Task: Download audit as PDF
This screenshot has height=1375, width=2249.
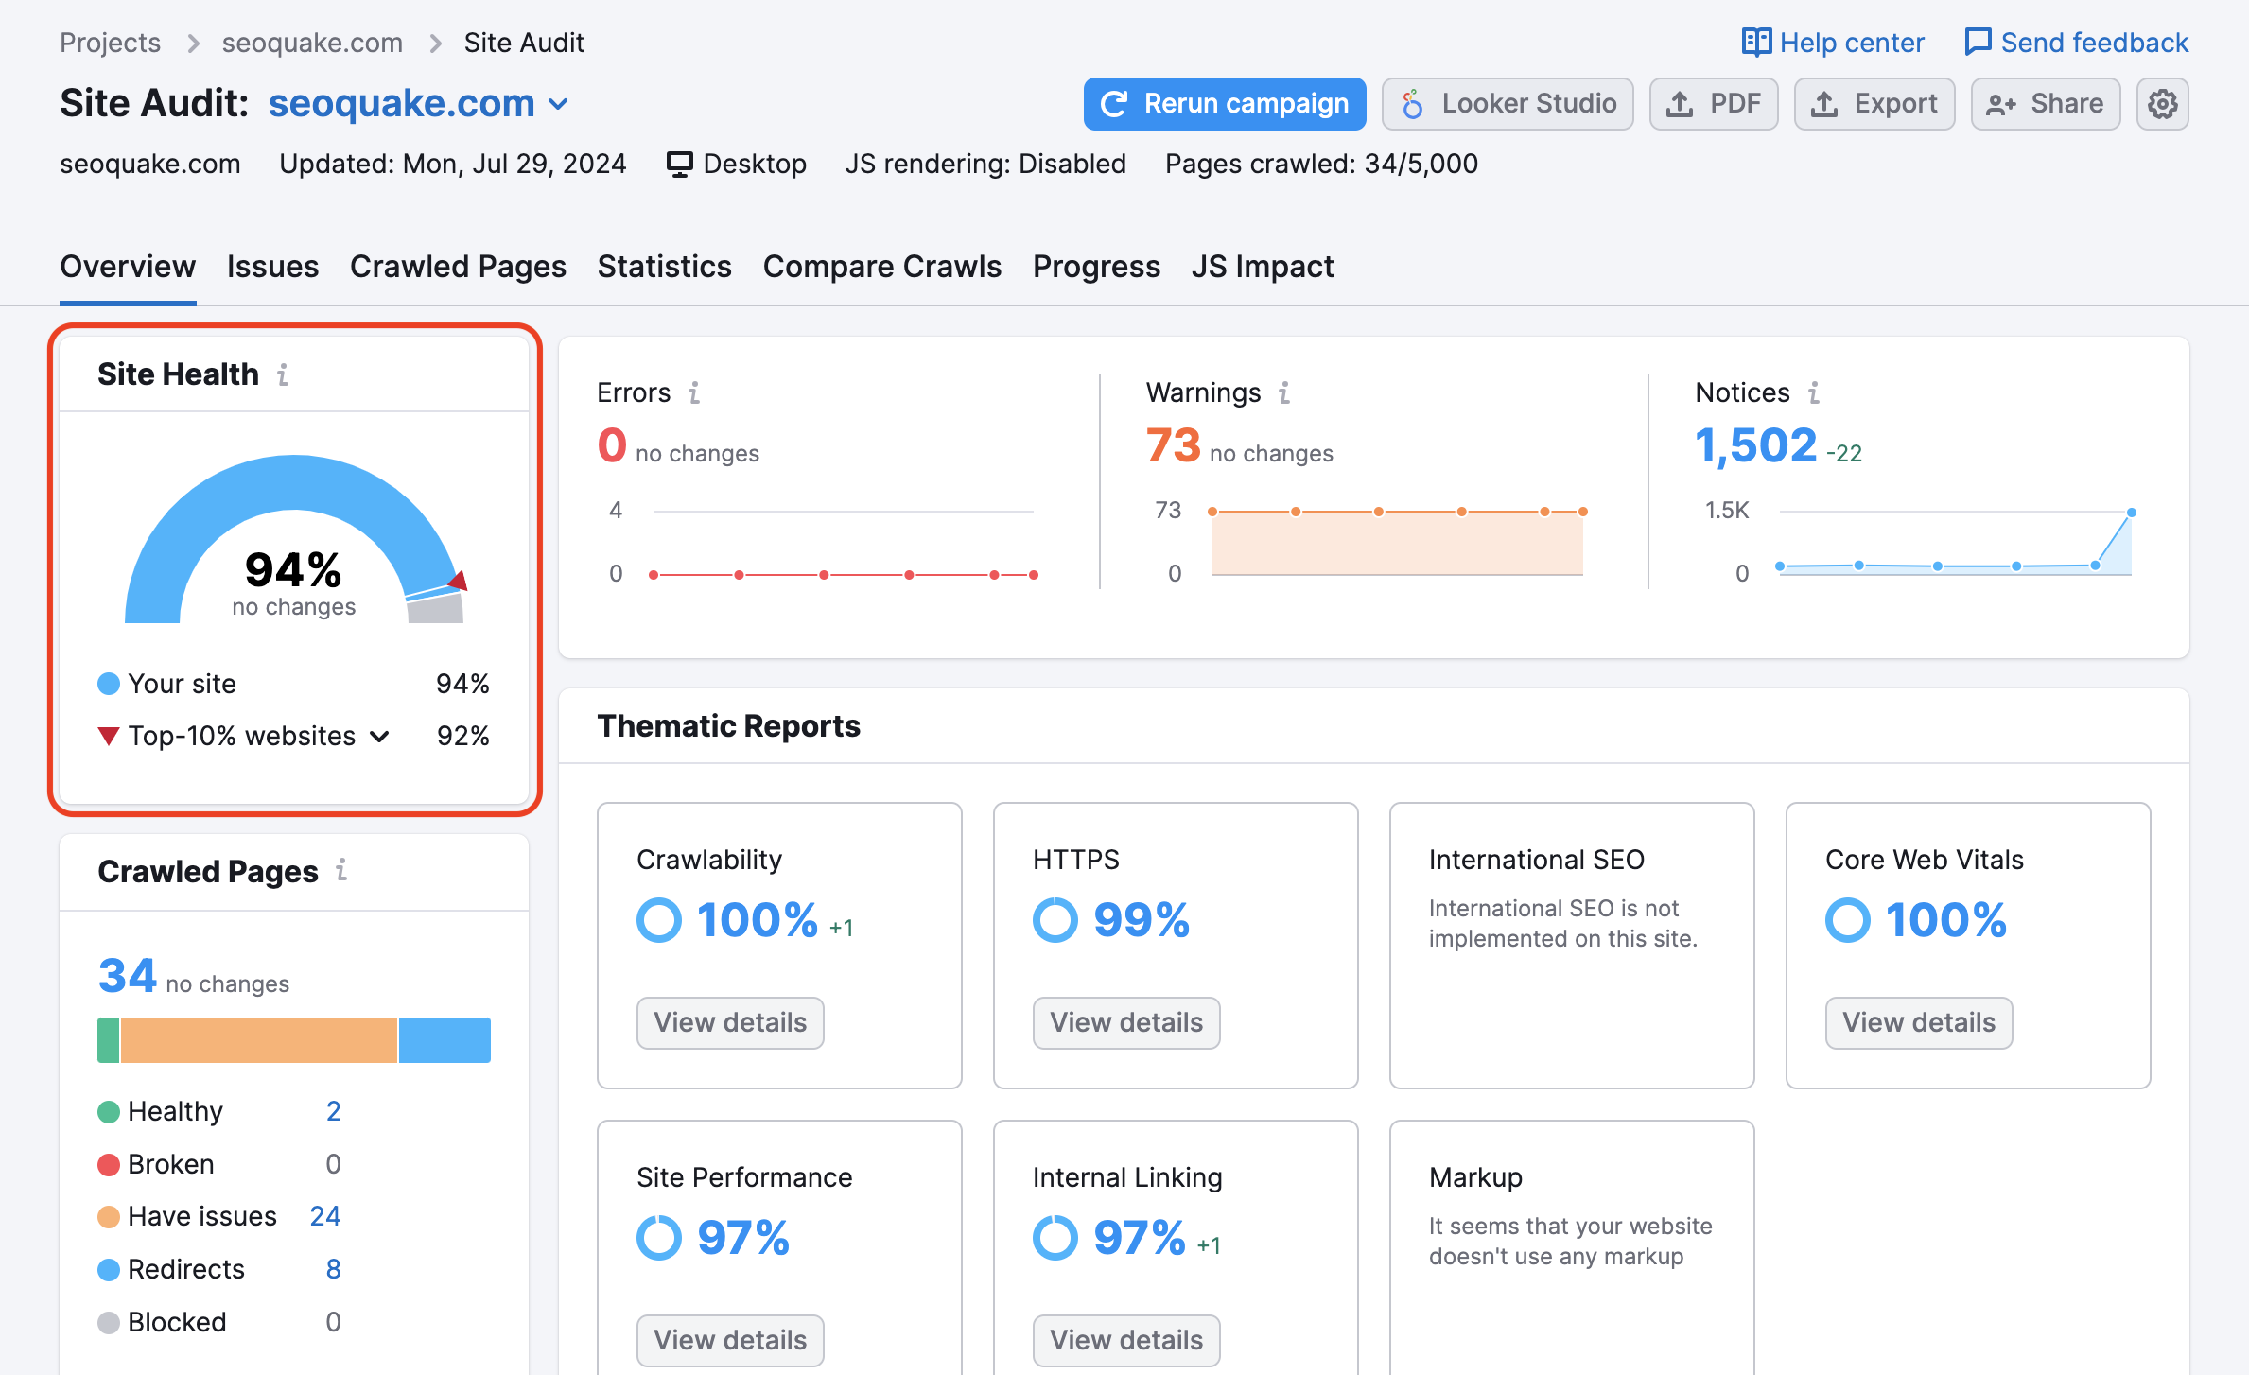Action: tap(1716, 103)
